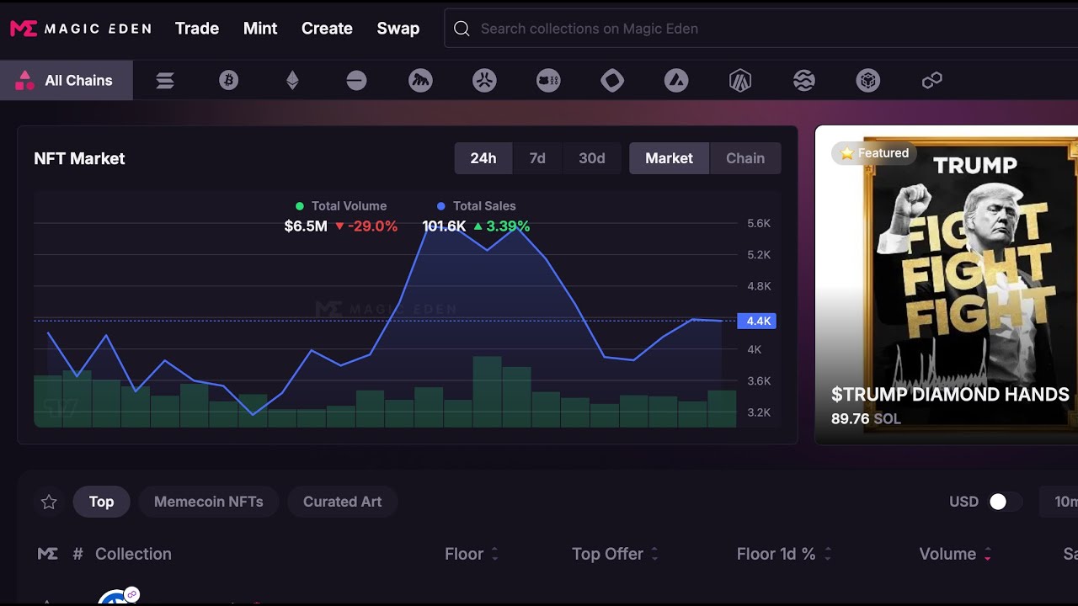This screenshot has height=606, width=1078.
Task: Show the Market chart view
Action: [670, 158]
